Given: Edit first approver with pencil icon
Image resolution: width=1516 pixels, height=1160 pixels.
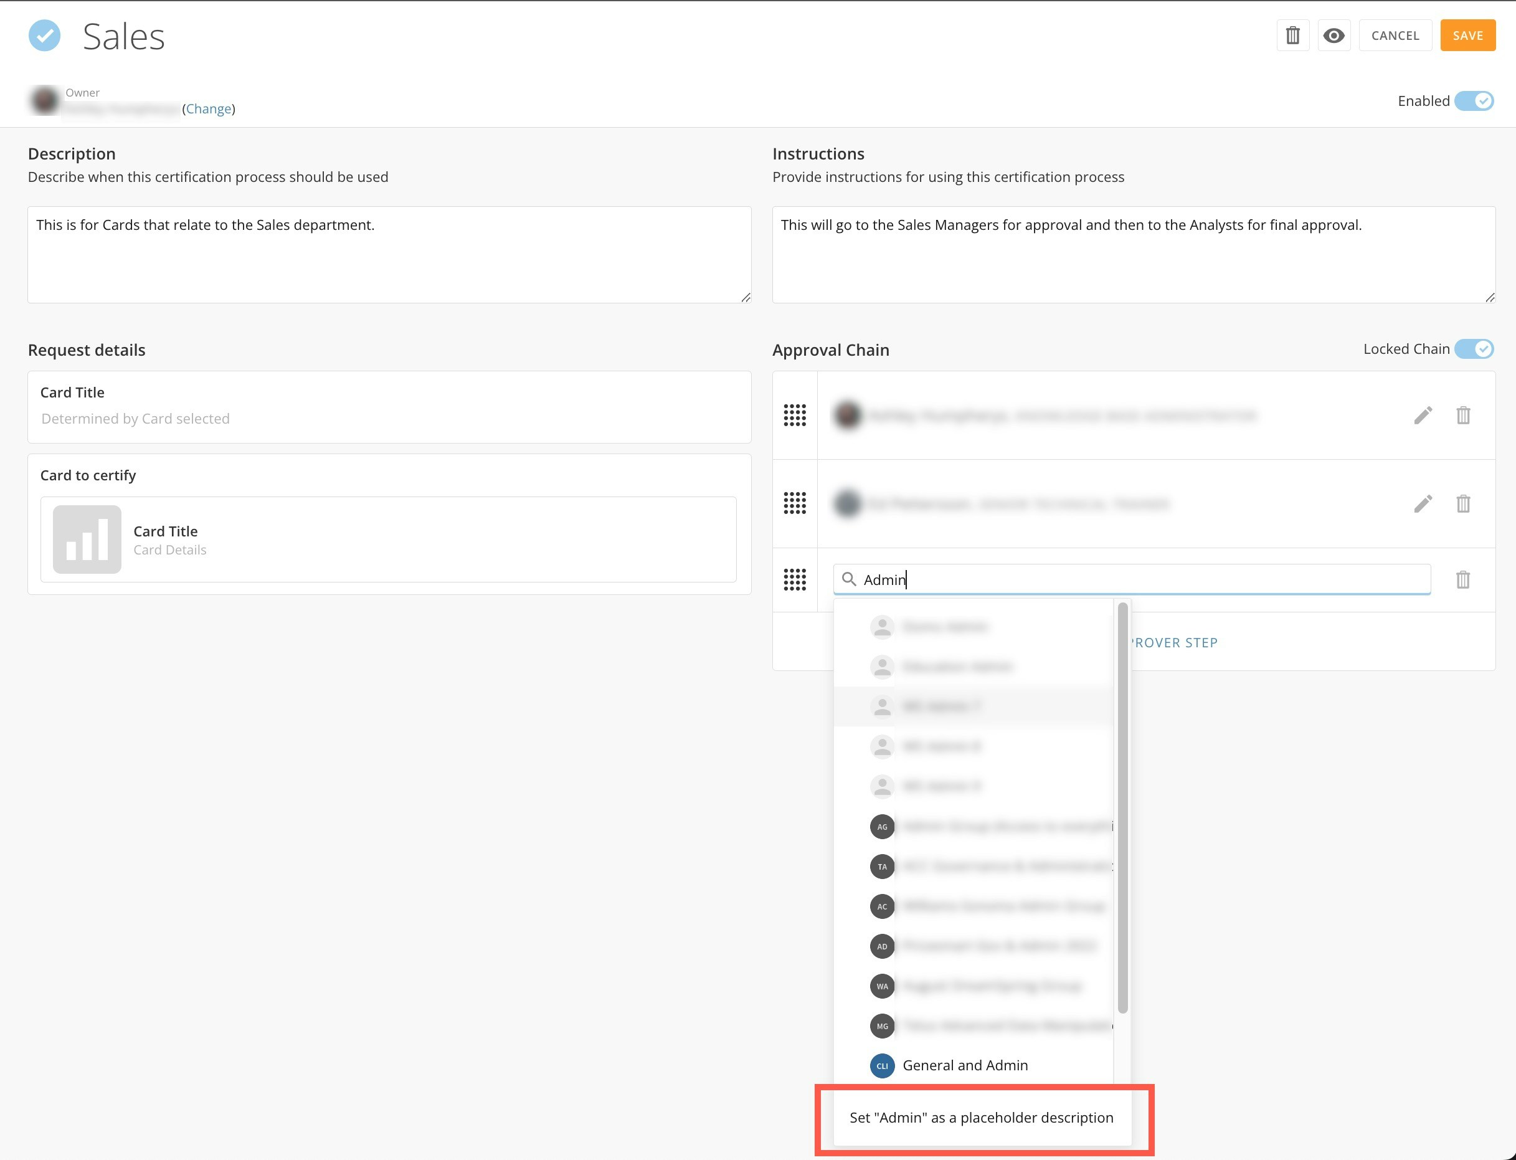Looking at the screenshot, I should [1422, 415].
